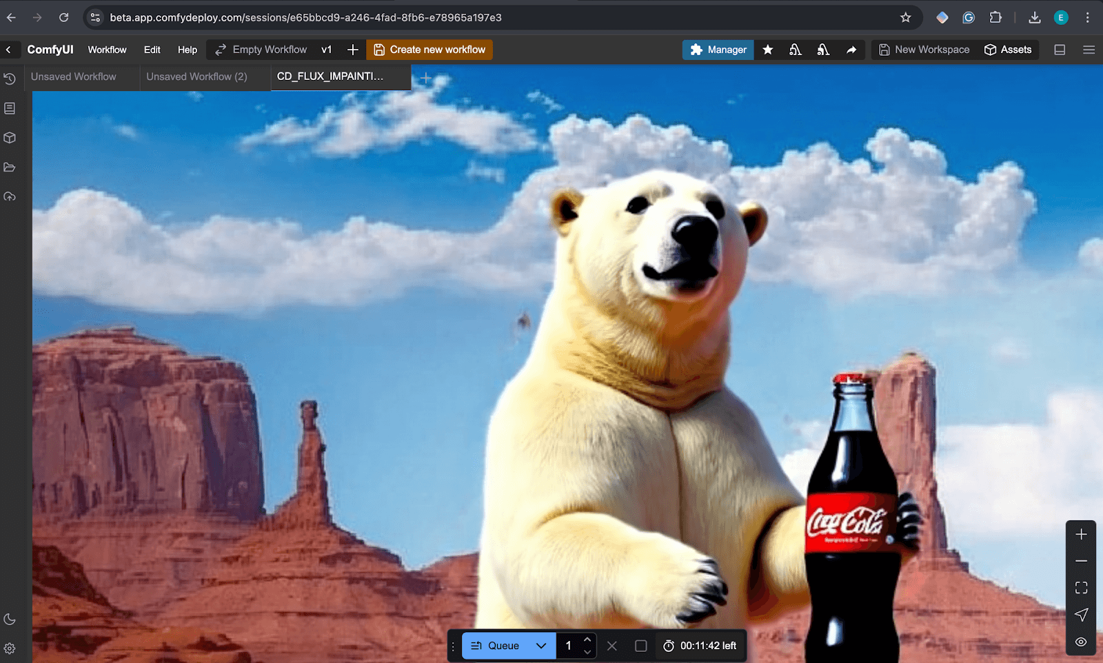Click the session timer 00:11:42 left

coord(700,646)
